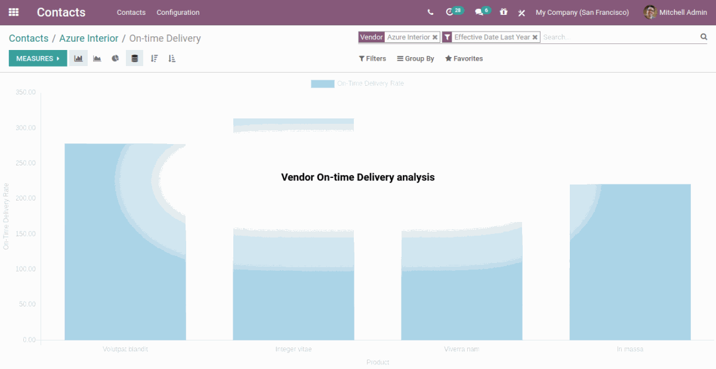The image size is (716, 369).
Task: Open the Contacts menu item
Action: click(x=131, y=12)
